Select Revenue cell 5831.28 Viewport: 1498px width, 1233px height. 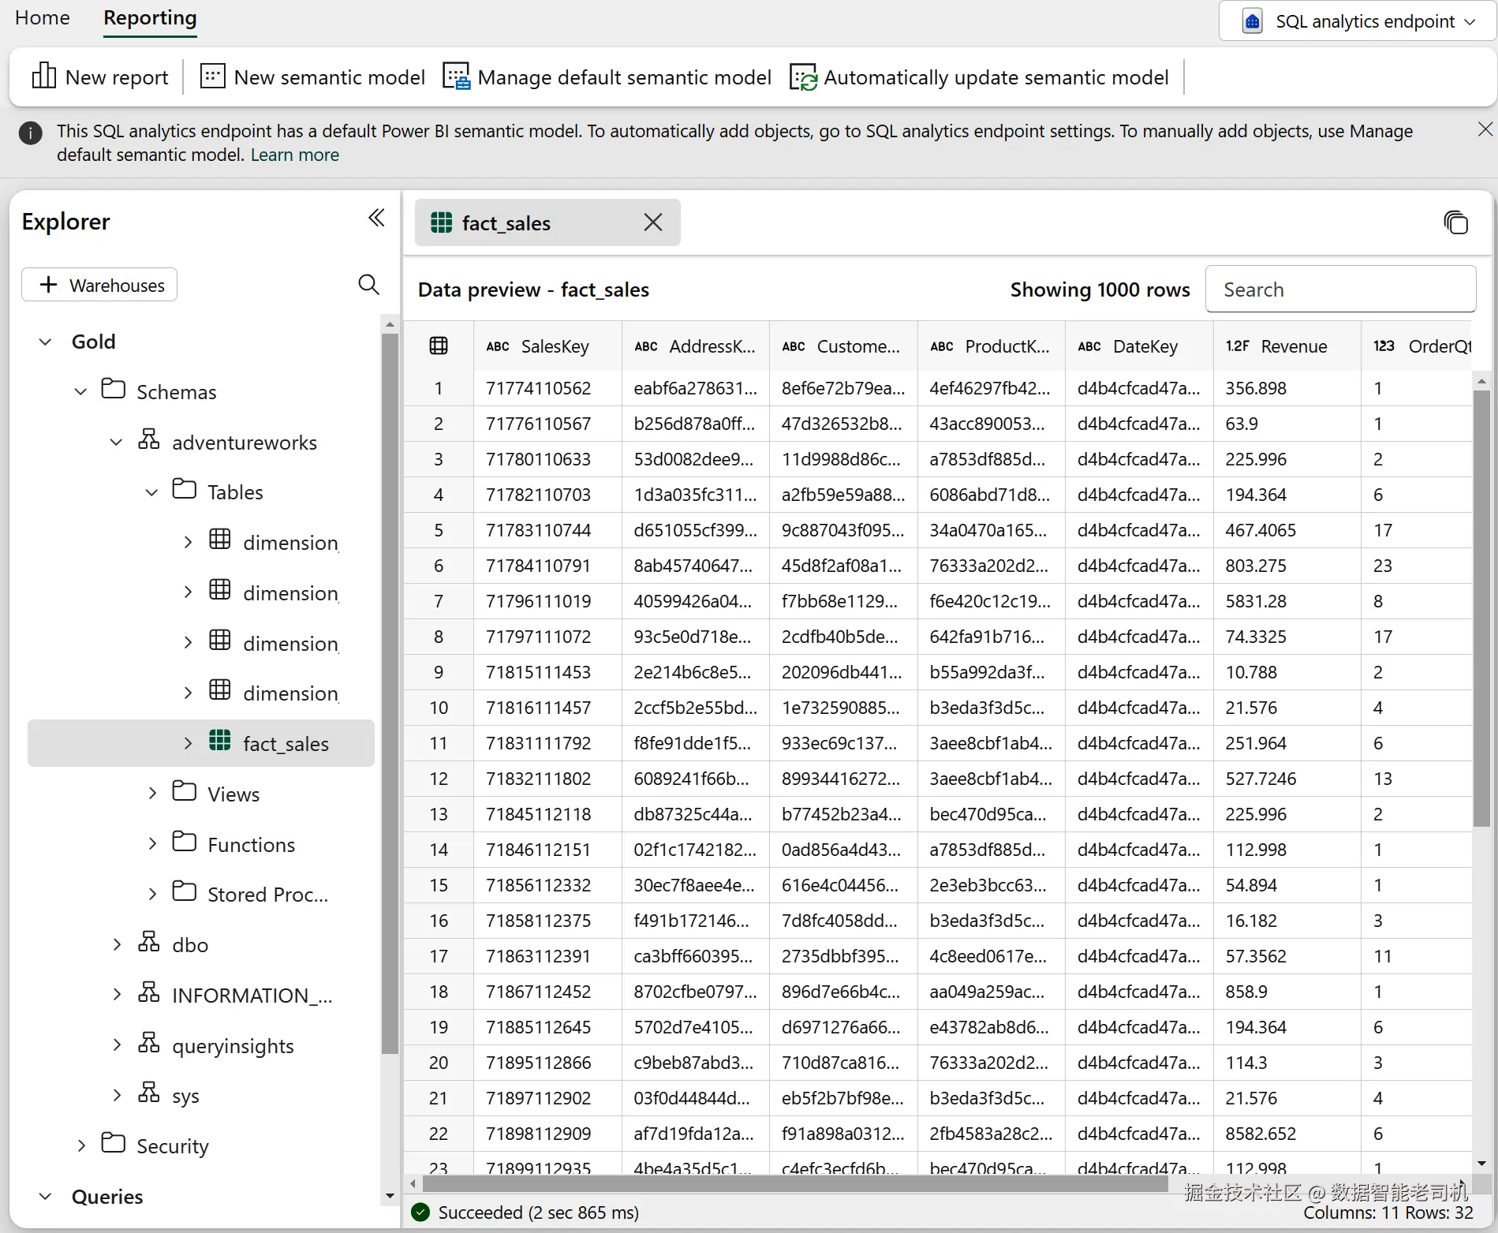coord(1287,601)
